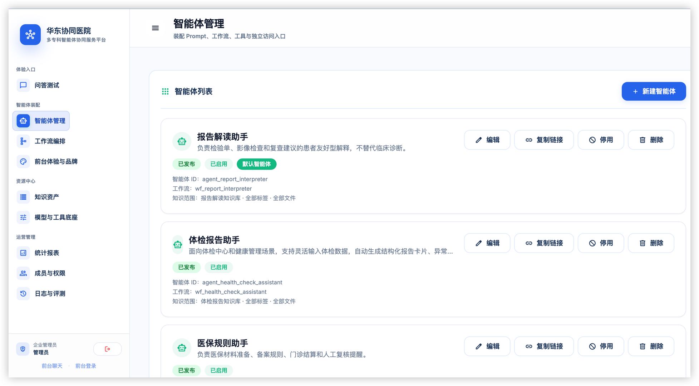Disable the 报告解读助手 agent via 停用
Screen dimensions: 699x386
(601, 140)
